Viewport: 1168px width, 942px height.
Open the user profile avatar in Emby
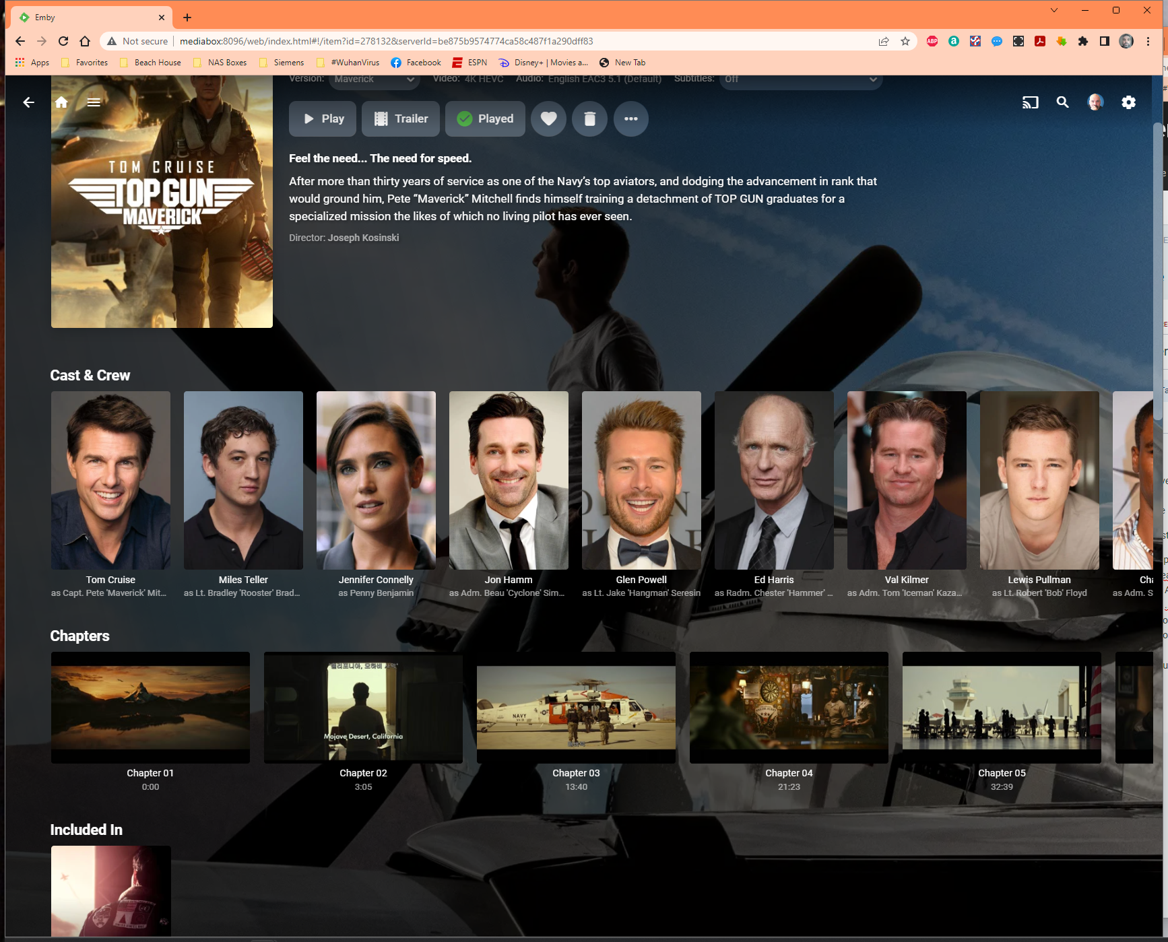coord(1095,102)
